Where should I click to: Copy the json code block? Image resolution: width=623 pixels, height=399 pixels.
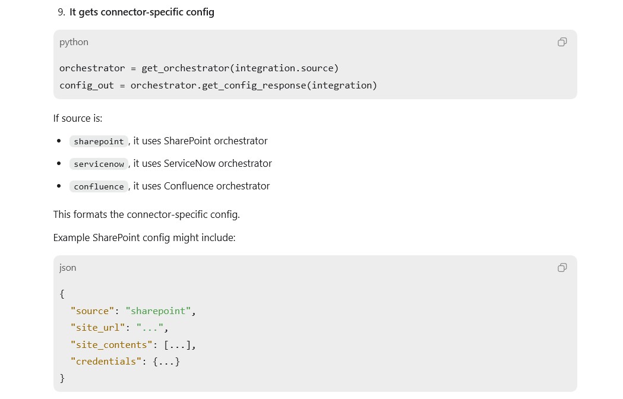pos(562,268)
